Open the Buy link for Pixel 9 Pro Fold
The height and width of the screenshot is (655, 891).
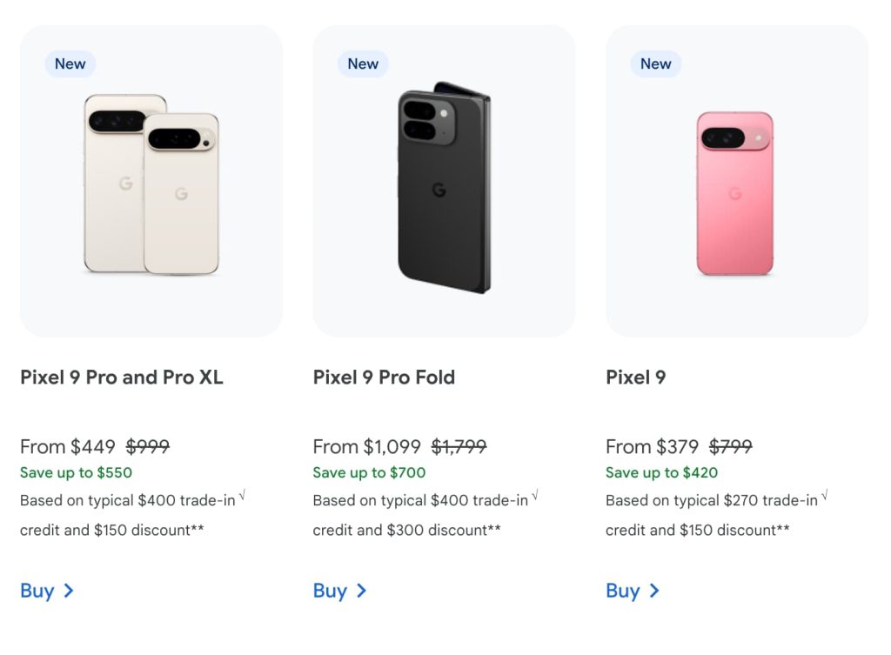[332, 591]
